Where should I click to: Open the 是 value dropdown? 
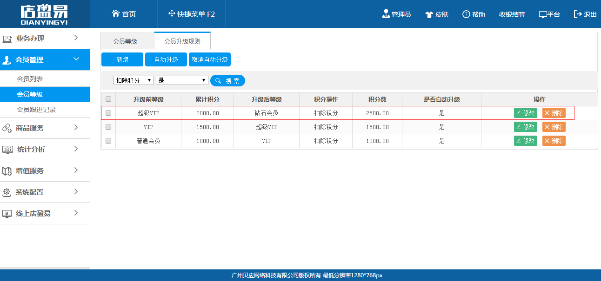(182, 80)
